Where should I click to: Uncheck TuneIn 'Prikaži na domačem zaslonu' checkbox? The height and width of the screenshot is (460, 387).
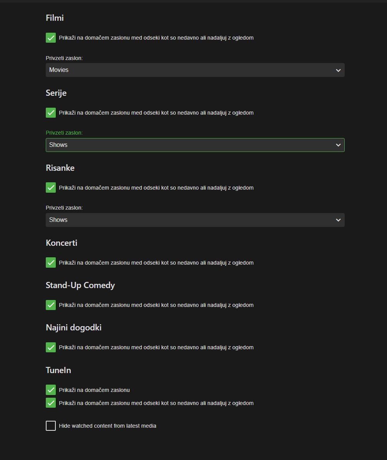(51, 390)
